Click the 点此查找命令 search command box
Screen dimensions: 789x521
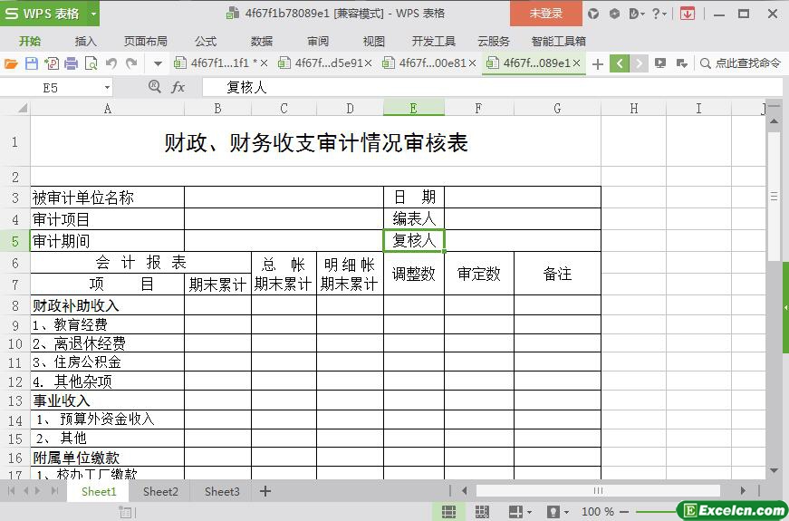tap(741, 63)
